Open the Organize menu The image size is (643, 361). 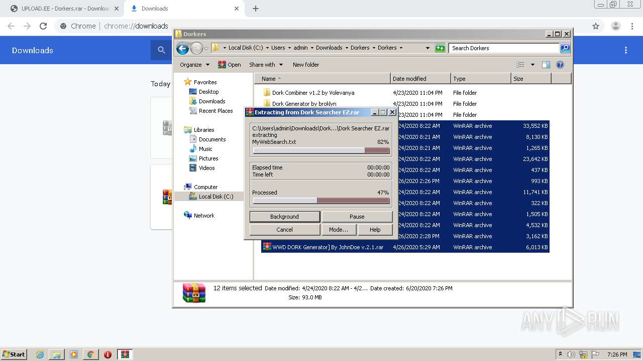(194, 65)
